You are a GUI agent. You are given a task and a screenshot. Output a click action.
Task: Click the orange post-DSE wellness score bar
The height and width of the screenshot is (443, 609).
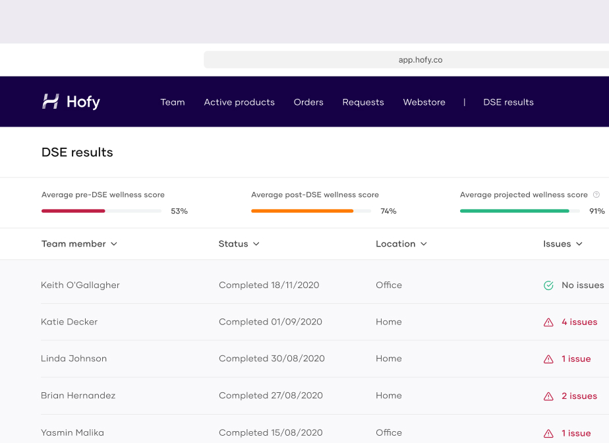click(x=302, y=211)
